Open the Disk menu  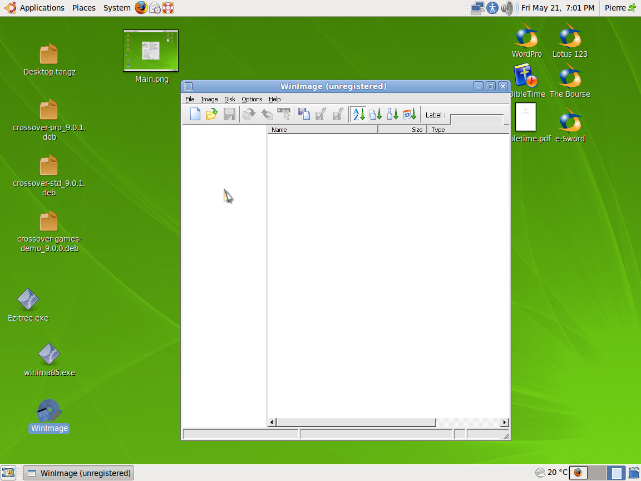(x=229, y=99)
